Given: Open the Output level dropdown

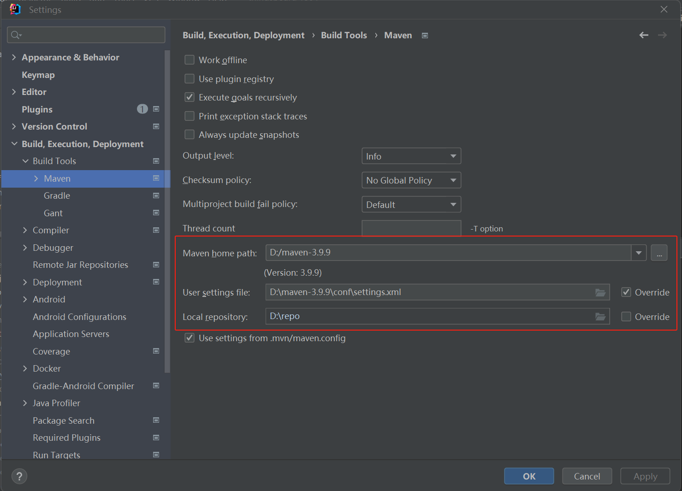Looking at the screenshot, I should [411, 156].
